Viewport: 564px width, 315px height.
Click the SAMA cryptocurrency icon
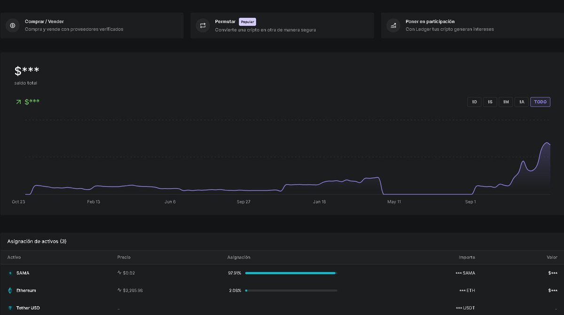click(10, 273)
